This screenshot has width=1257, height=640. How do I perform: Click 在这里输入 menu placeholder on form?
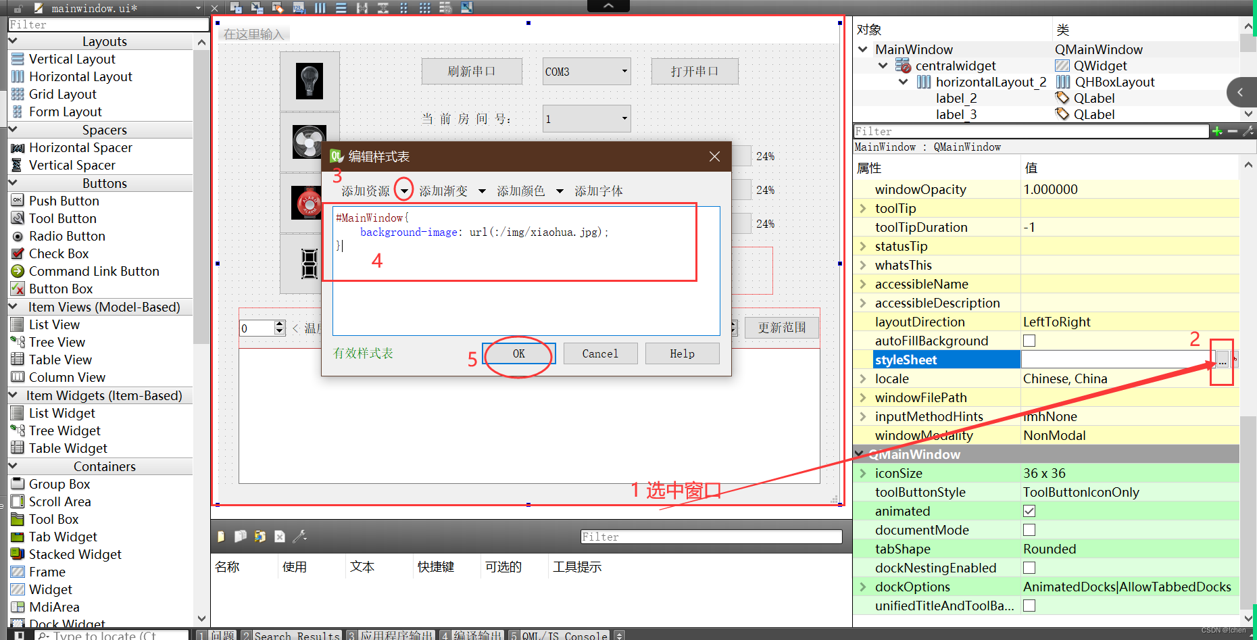[253, 34]
